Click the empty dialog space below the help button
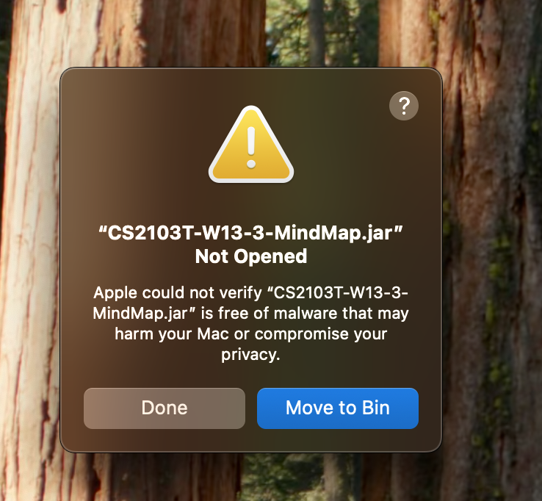 (x=404, y=166)
